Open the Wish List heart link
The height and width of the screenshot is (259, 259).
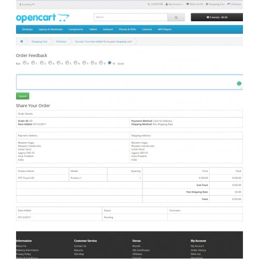pyautogui.click(x=194, y=4)
